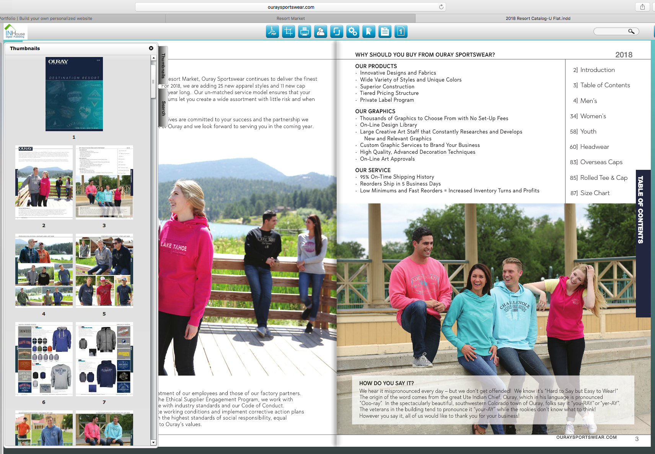Download the catalog as PDF

(272, 31)
